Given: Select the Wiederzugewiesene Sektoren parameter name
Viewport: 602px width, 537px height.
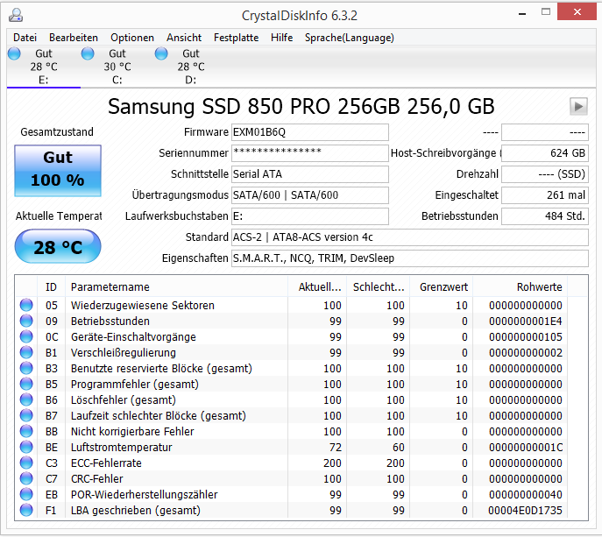Looking at the screenshot, I should coord(143,305).
